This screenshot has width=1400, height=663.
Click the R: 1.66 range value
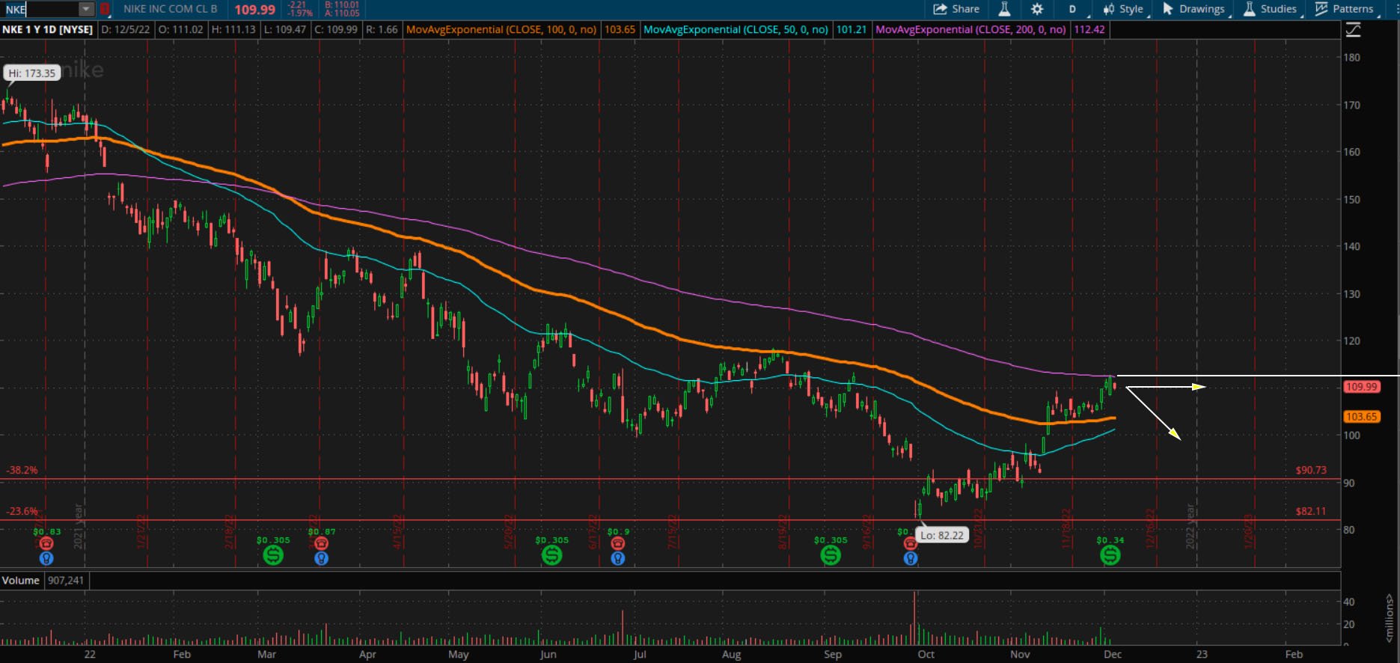click(382, 30)
